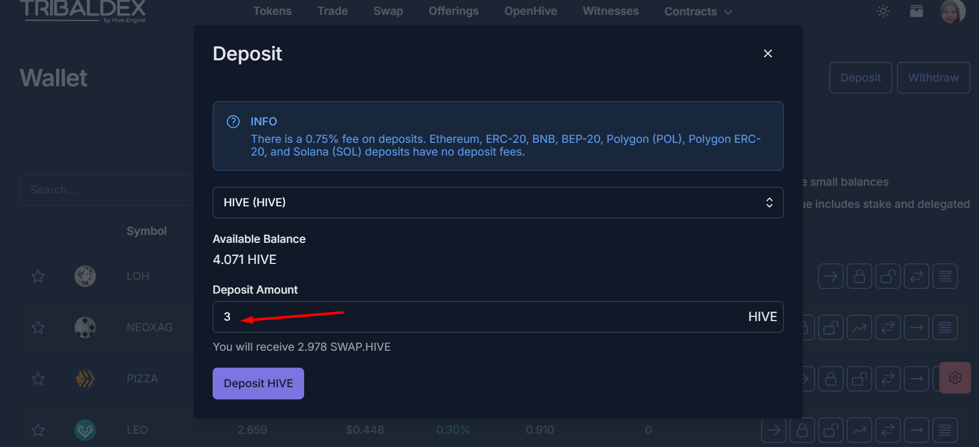Click the LEO change value "0.30%"

coord(453,430)
